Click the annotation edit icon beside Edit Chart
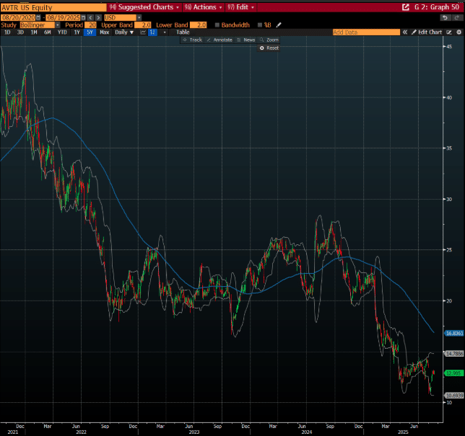 tap(449, 32)
